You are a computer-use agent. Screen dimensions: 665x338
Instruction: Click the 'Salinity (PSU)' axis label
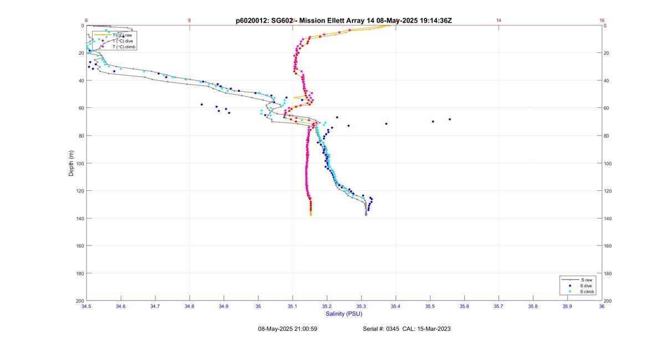click(344, 314)
